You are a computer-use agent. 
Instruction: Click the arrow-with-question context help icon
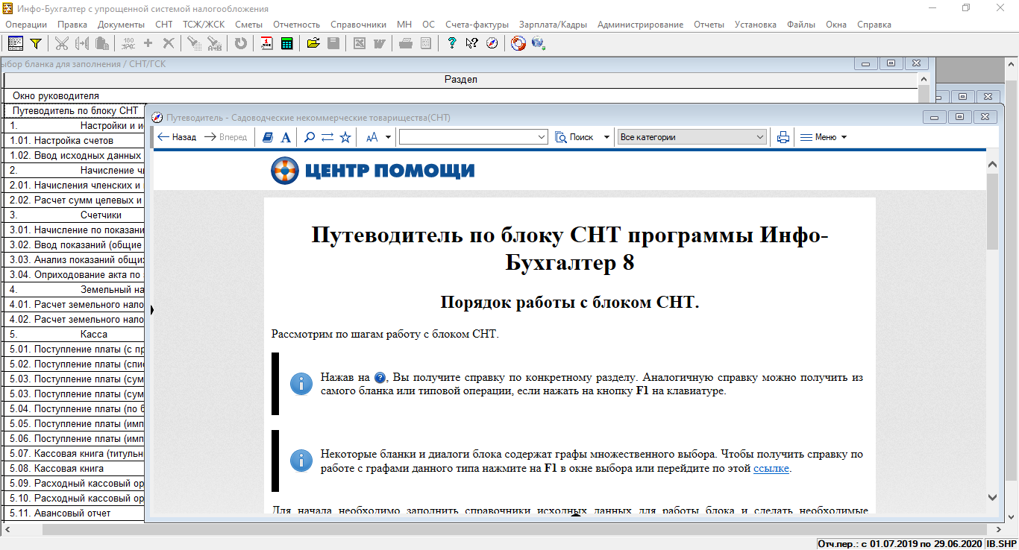pyautogui.click(x=471, y=43)
